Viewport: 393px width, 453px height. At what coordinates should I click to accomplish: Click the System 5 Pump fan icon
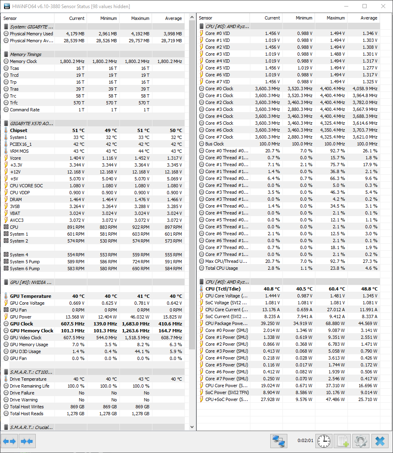click(x=6, y=262)
